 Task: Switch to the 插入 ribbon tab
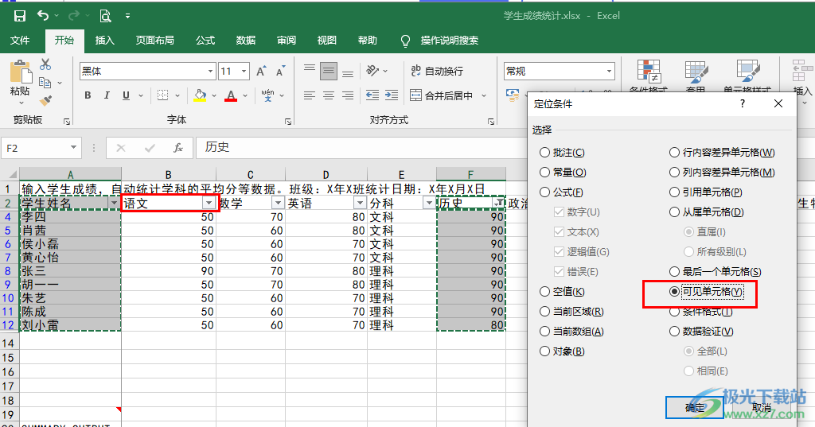(x=104, y=40)
